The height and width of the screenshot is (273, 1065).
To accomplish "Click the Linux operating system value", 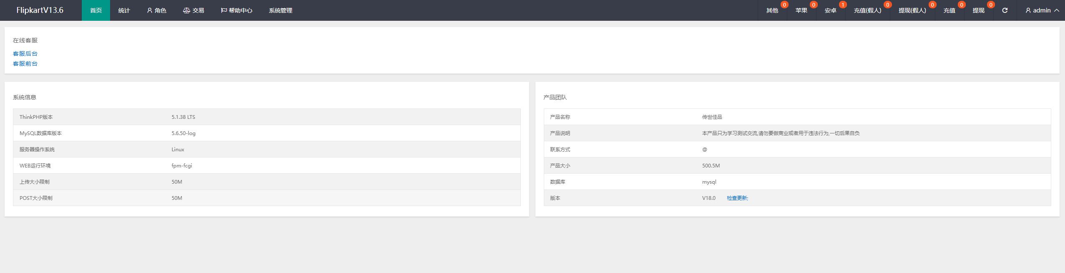I will point(178,150).
